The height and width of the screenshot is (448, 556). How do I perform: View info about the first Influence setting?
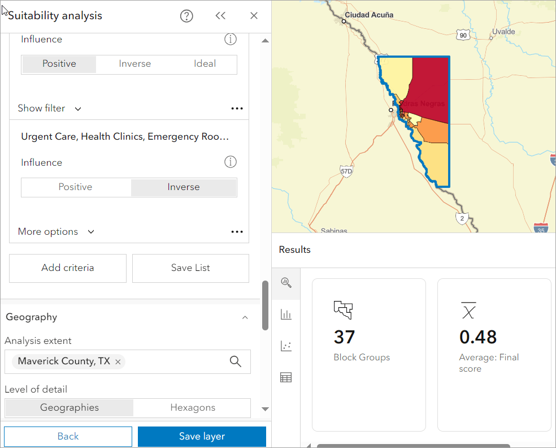point(230,39)
